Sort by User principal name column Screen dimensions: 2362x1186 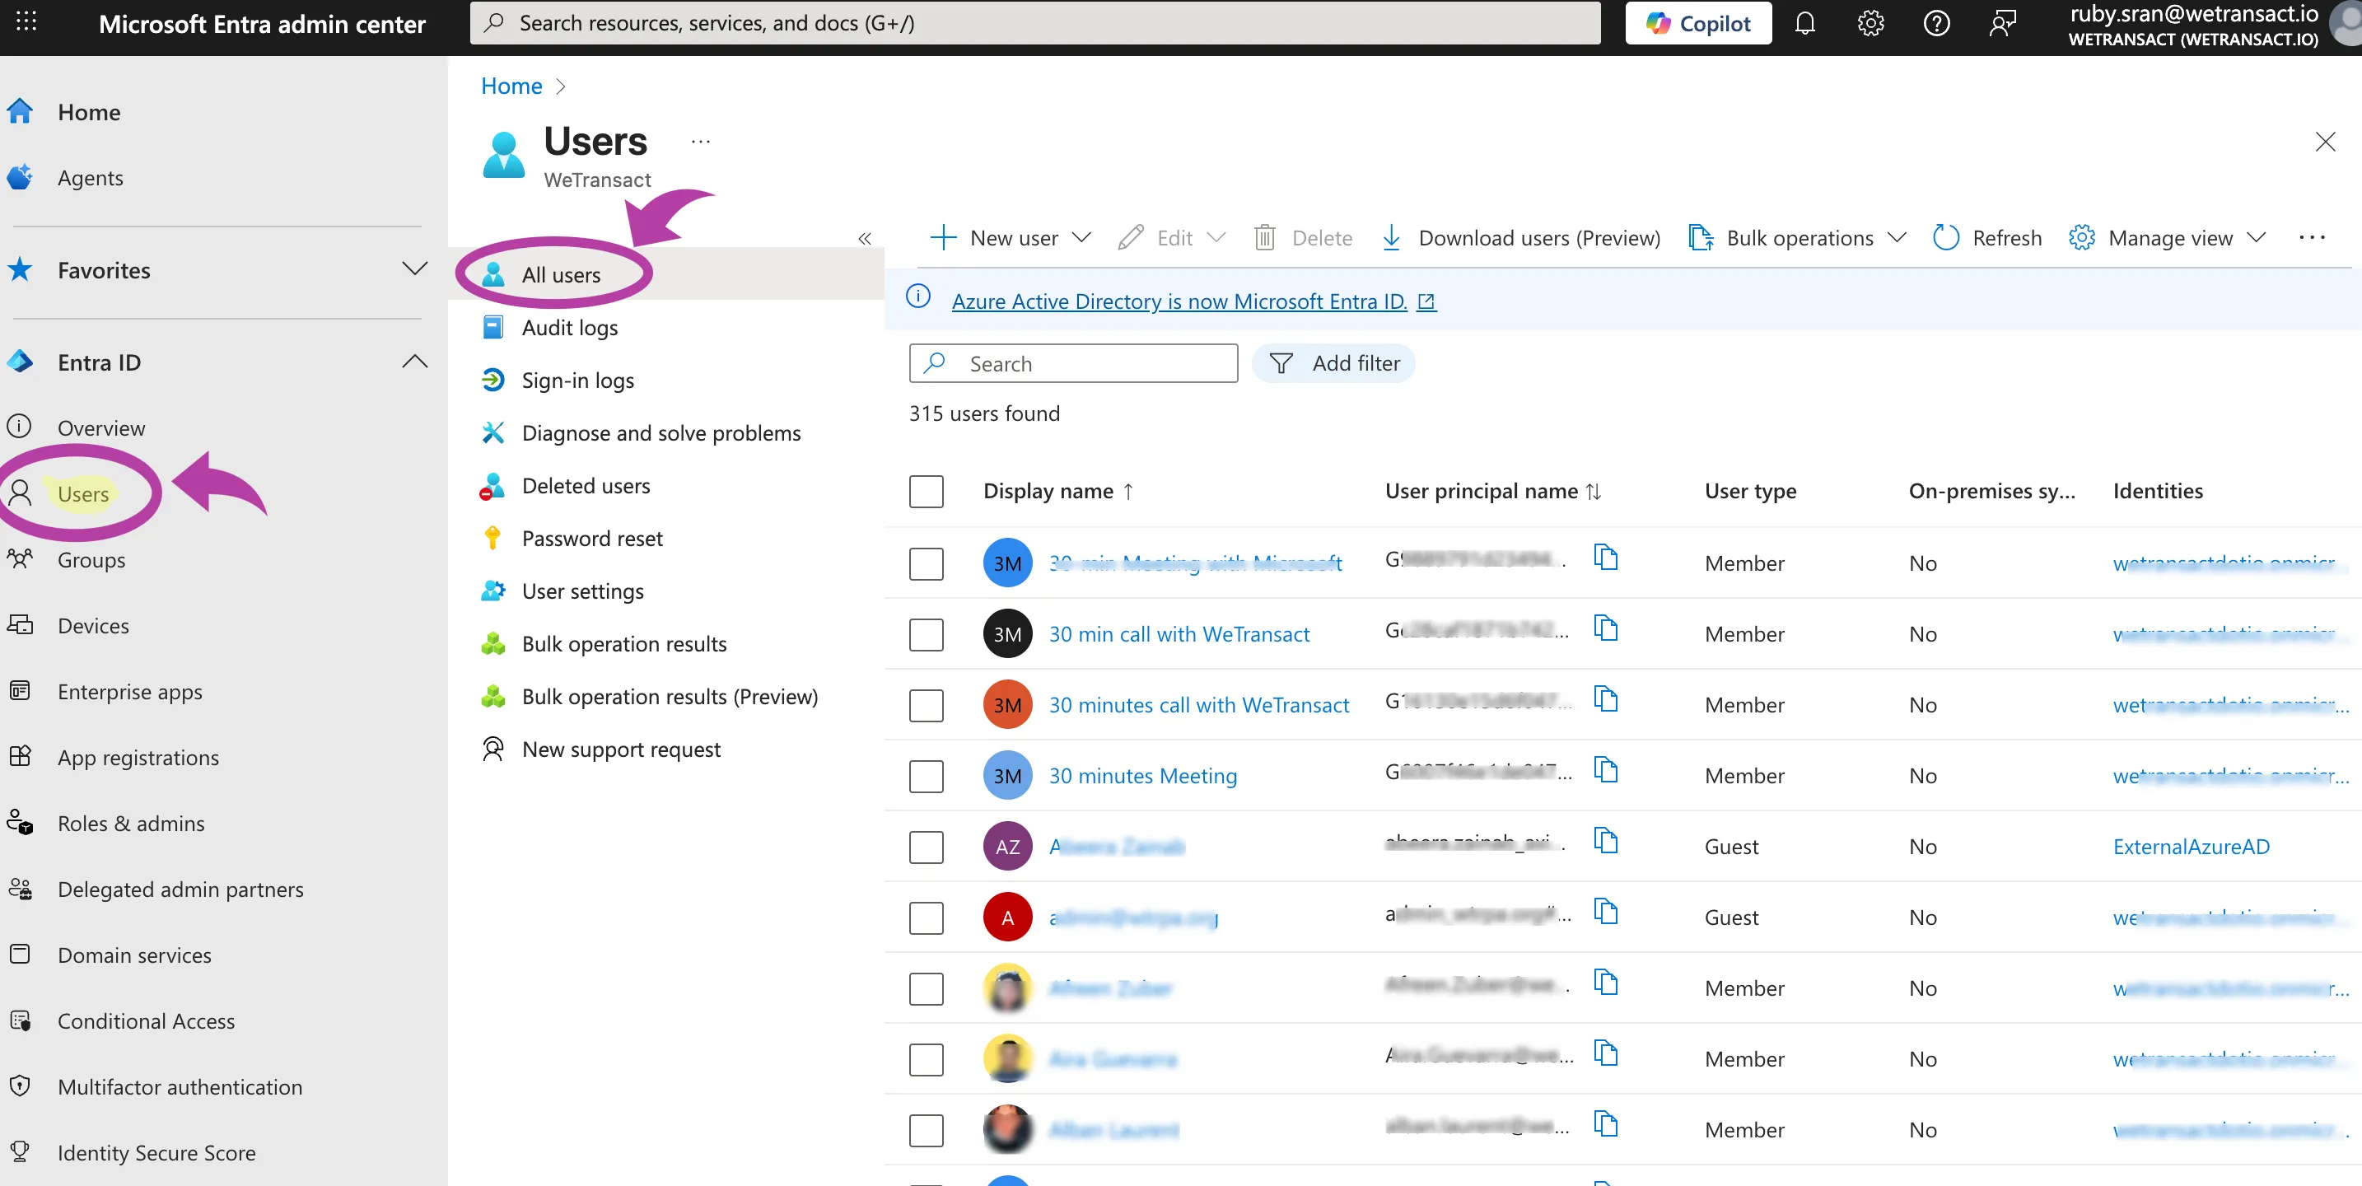point(1493,492)
